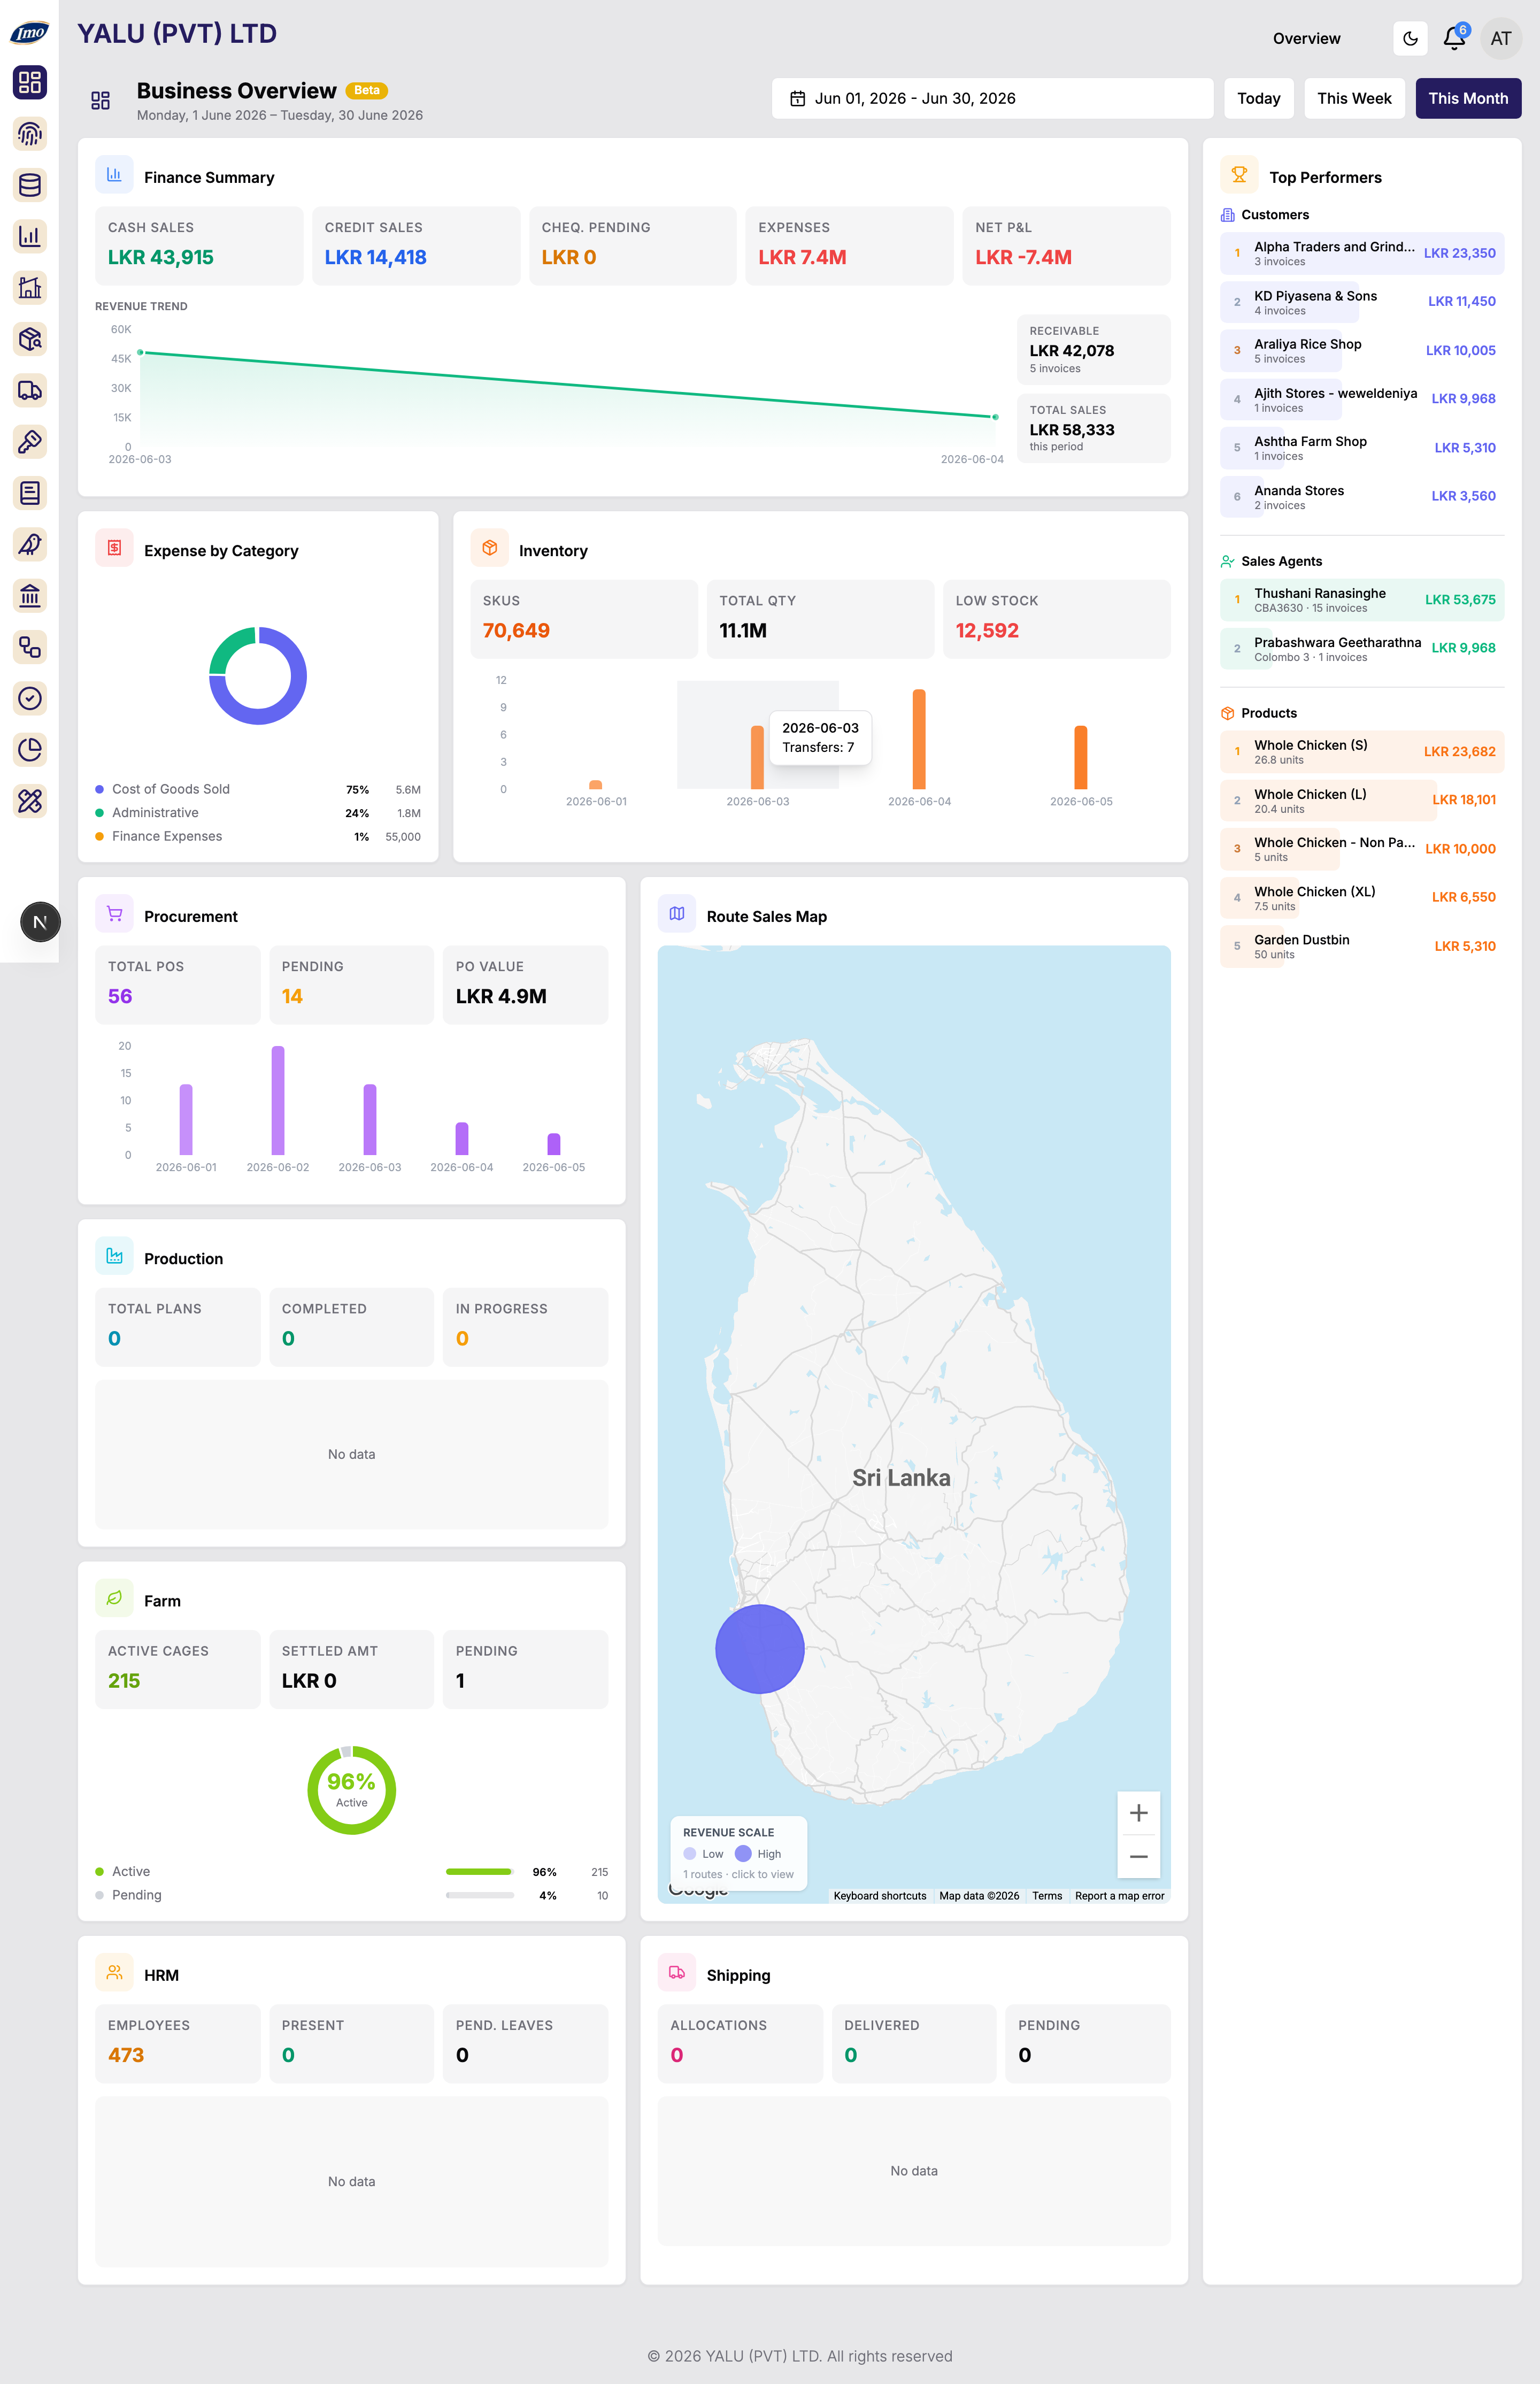
Task: Select the Today range button
Action: [x=1259, y=98]
